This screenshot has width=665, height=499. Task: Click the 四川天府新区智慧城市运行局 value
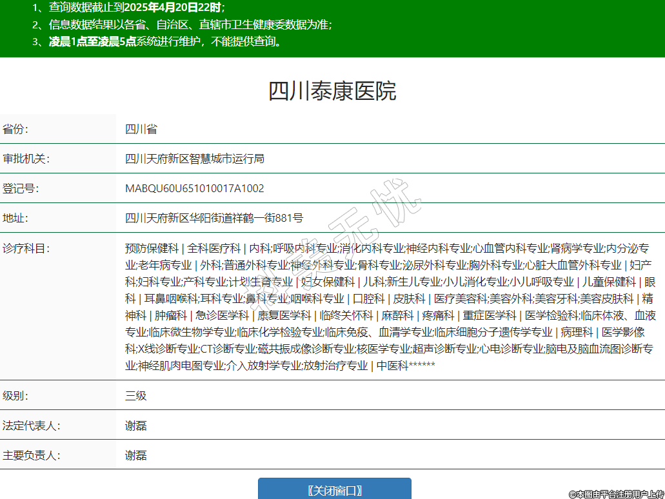[195, 159]
